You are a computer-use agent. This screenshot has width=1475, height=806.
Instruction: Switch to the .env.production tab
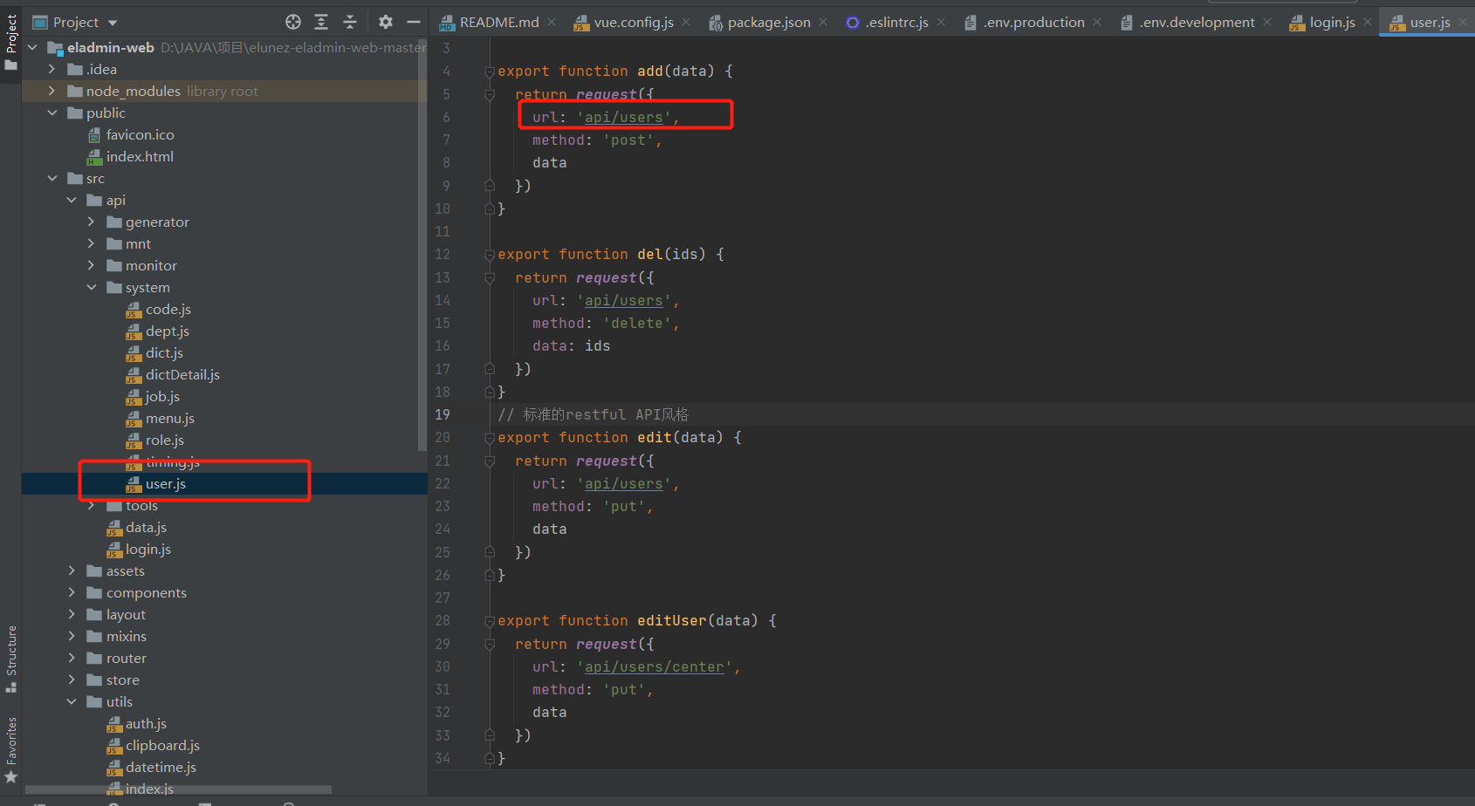tap(1033, 22)
